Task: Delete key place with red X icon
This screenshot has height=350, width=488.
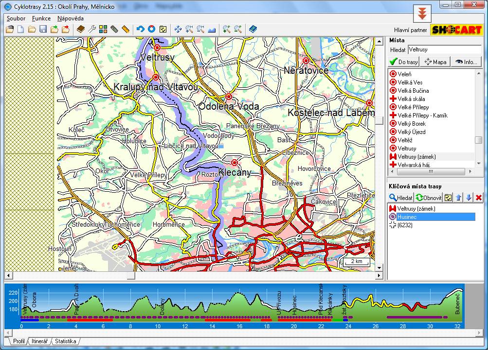Action: click(478, 198)
